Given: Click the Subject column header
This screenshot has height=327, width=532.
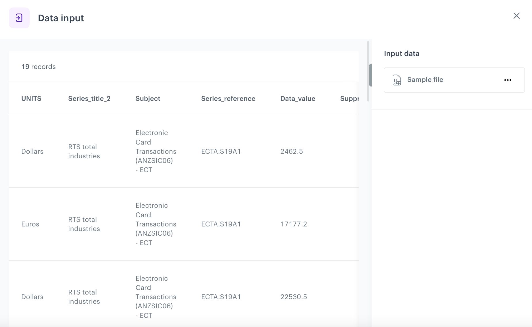Looking at the screenshot, I should [x=148, y=98].
